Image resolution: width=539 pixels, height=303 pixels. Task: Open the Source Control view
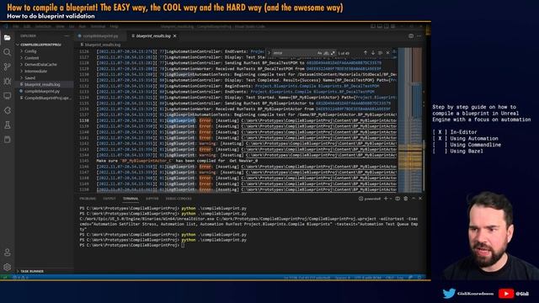(8, 66)
